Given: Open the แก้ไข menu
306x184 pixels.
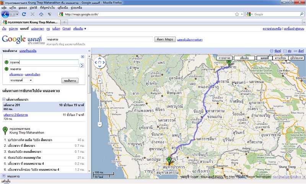Looking at the screenshot, I should coord(13,8).
